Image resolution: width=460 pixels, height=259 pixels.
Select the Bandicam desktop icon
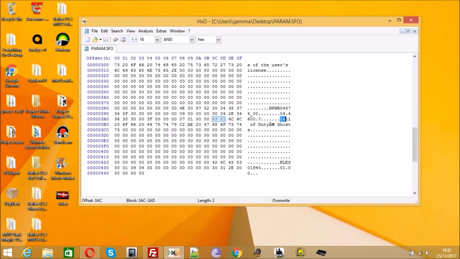click(63, 135)
